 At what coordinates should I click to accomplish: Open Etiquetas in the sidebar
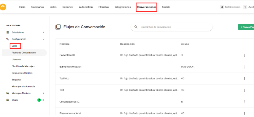coord(16,80)
